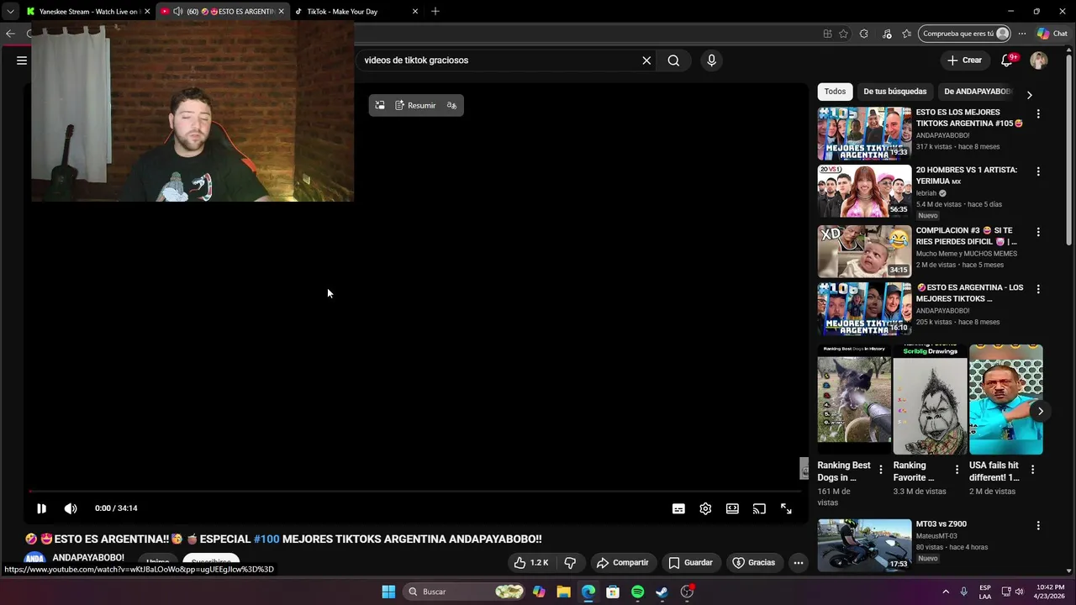Open Steam from the taskbar
1076x605 pixels.
[x=662, y=592]
